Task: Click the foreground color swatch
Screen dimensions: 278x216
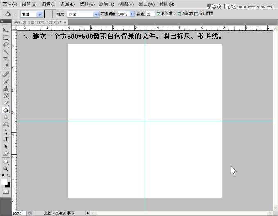Action: (x=4, y=182)
